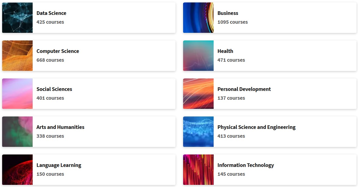This screenshot has width=358, height=187.
Task: Click the blue Physical Science thumbnail
Action: (x=198, y=132)
